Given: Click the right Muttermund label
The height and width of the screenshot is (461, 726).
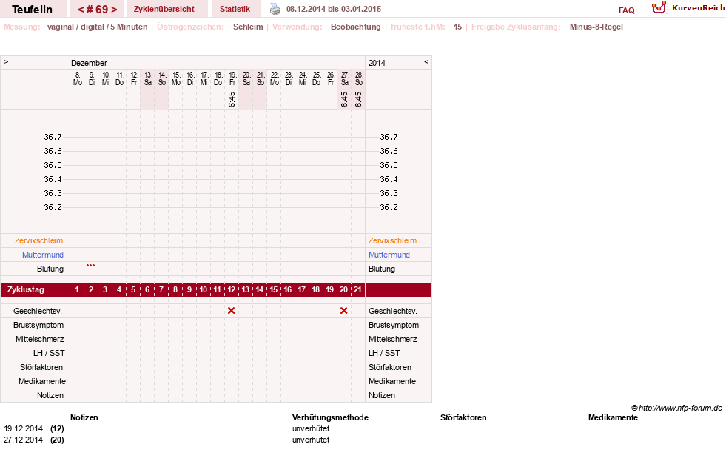Looking at the screenshot, I should pyautogui.click(x=389, y=255).
